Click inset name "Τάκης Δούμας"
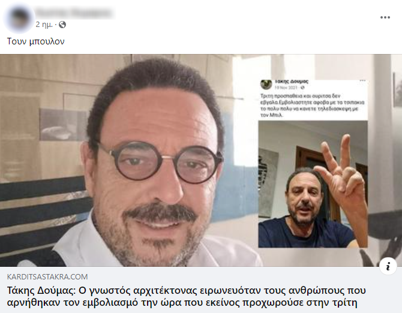Image resolution: width=402 pixels, height=313 pixels. click(x=291, y=82)
